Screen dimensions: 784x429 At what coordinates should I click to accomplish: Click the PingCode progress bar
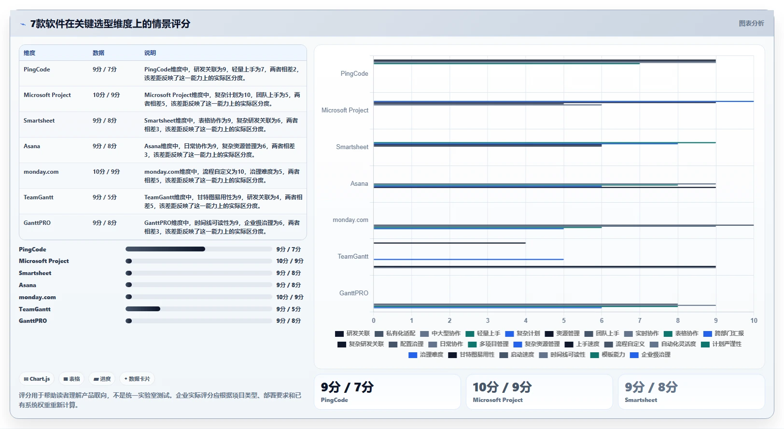tap(199, 249)
